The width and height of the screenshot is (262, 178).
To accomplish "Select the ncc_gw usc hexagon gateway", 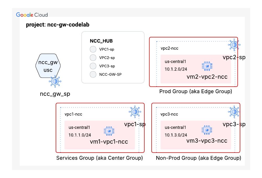I will (48, 66).
